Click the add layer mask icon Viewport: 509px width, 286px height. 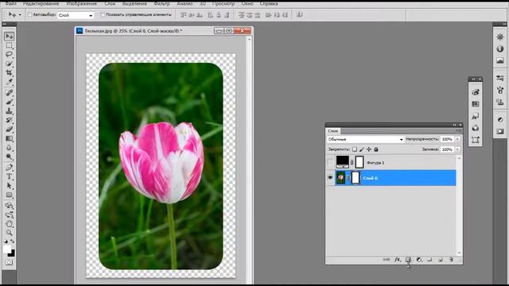coord(408,260)
